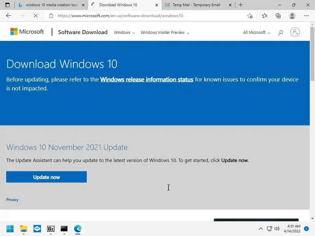Open a new tab with plus icon
This screenshot has height=236, width=315.
coord(241,5)
